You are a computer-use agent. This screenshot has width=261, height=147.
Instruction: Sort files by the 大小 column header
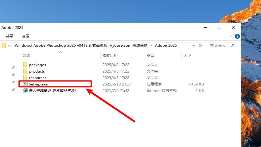coord(187,55)
